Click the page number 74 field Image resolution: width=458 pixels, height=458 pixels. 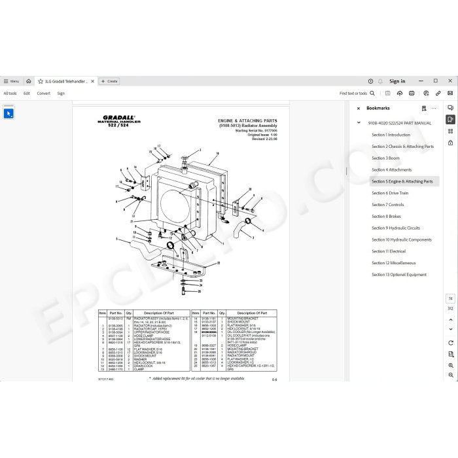450,298
